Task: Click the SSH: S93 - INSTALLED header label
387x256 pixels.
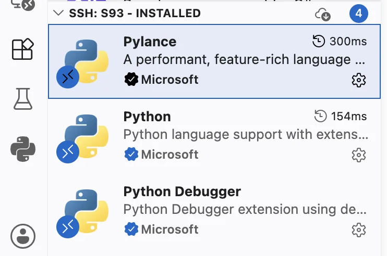Action: [x=135, y=14]
